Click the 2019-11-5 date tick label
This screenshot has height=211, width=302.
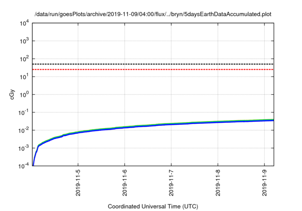pos(78,183)
